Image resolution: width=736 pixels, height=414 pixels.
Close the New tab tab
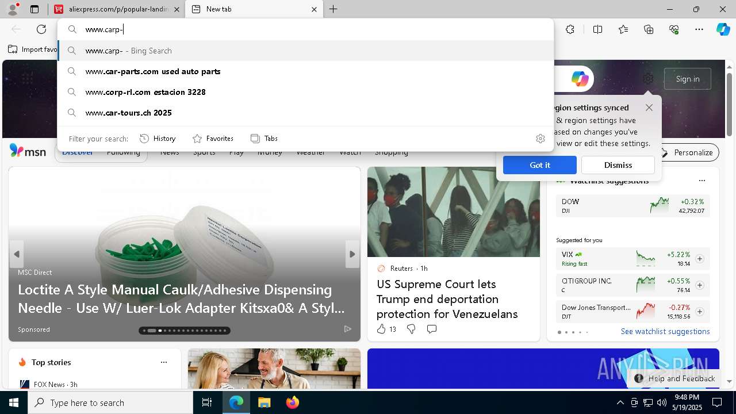314,9
